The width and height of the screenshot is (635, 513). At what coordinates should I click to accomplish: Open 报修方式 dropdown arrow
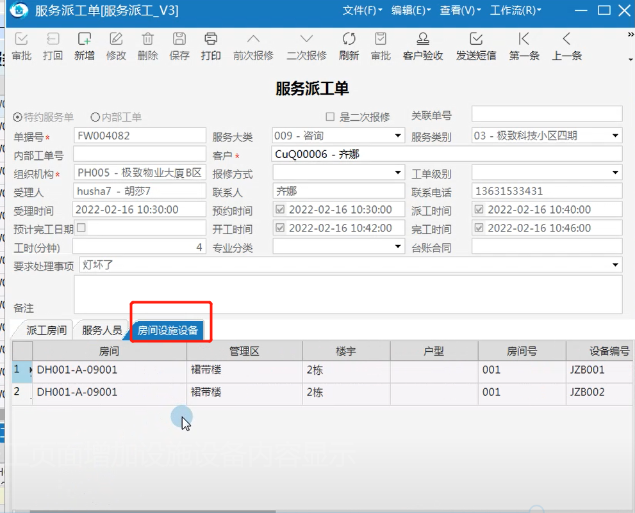[x=398, y=173]
